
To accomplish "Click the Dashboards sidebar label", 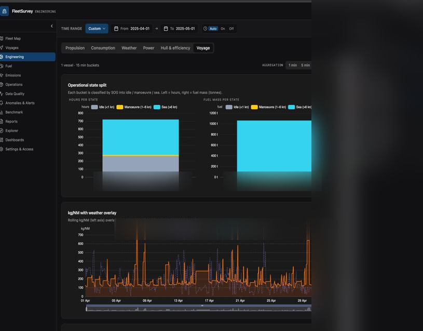I will click(15, 140).
